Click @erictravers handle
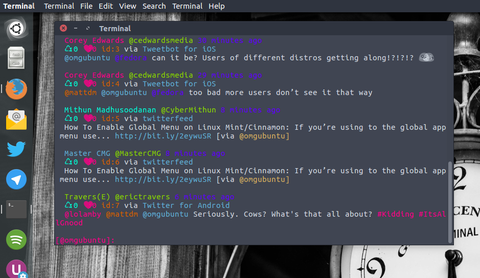The image size is (480, 278). pos(142,197)
